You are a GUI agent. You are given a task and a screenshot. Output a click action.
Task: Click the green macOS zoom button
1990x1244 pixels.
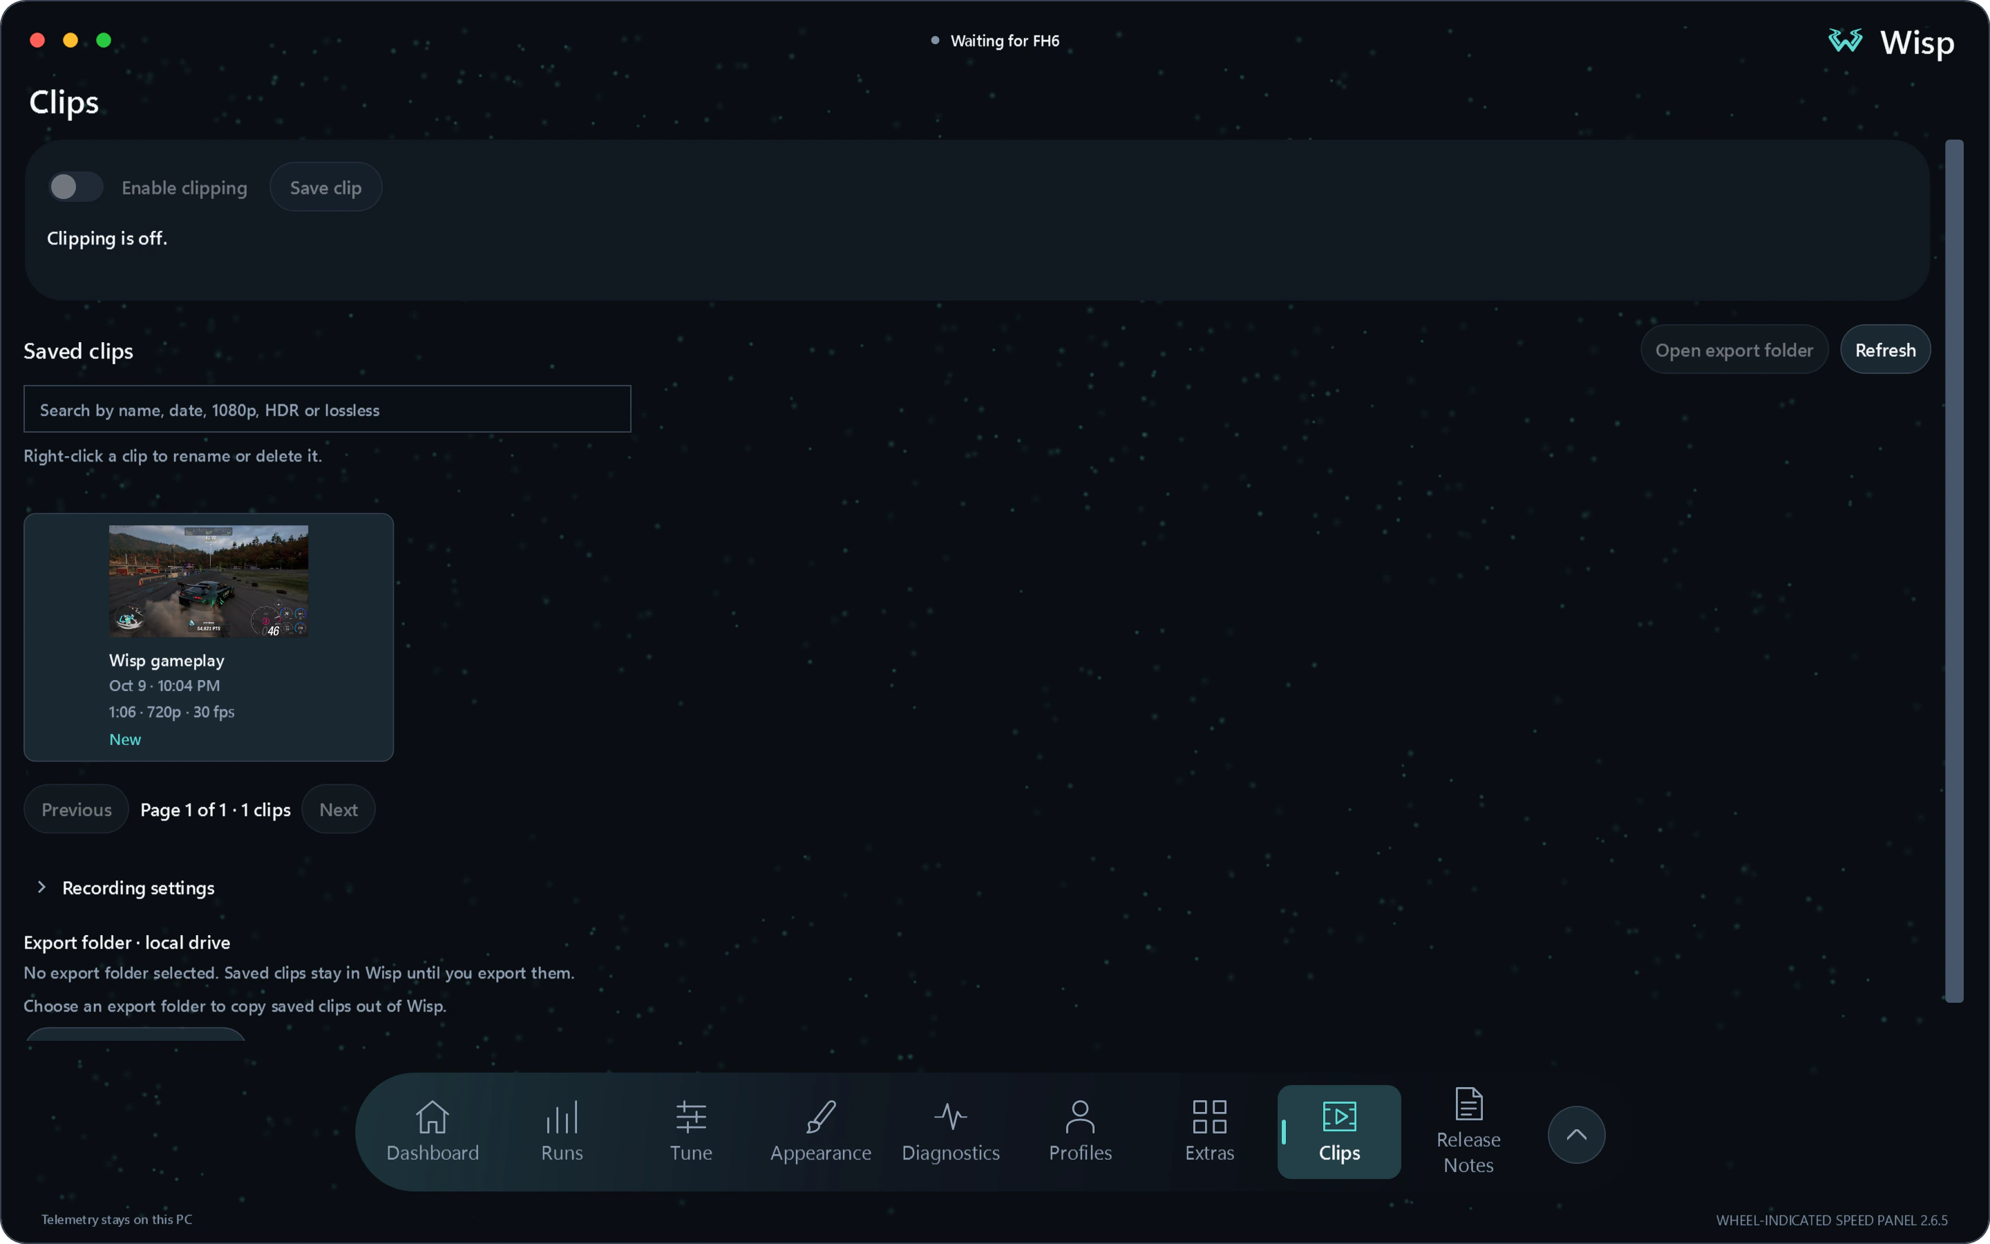click(104, 39)
